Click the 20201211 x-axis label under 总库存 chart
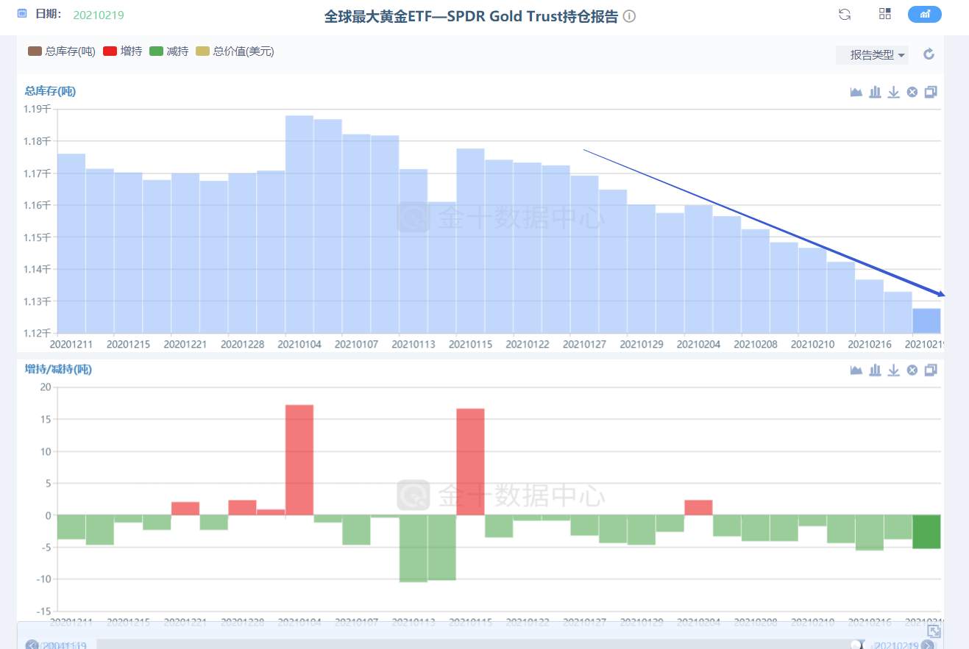This screenshot has width=969, height=649. (71, 344)
